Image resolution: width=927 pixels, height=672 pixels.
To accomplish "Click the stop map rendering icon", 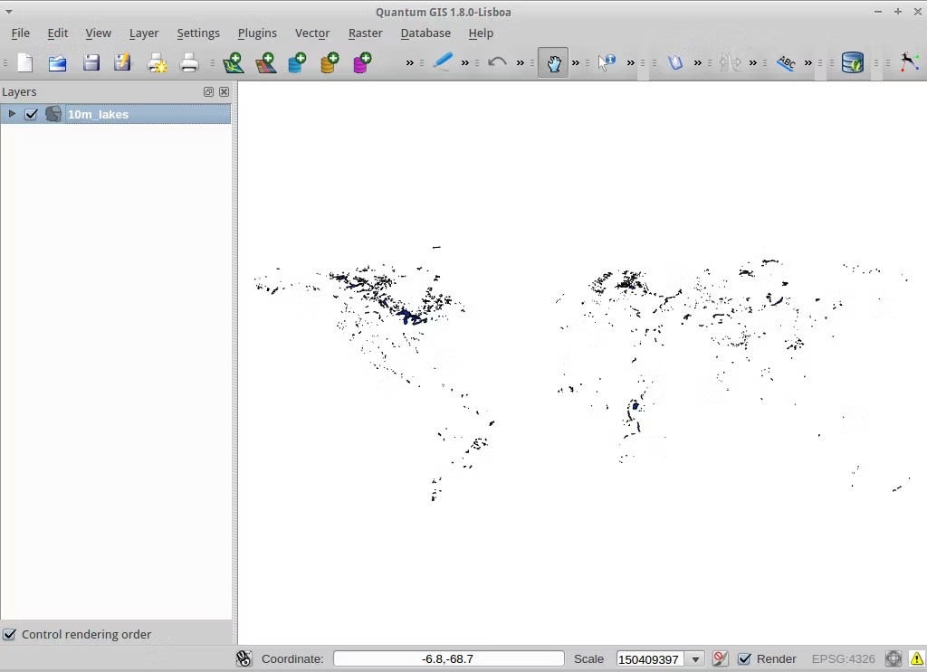I will [720, 658].
